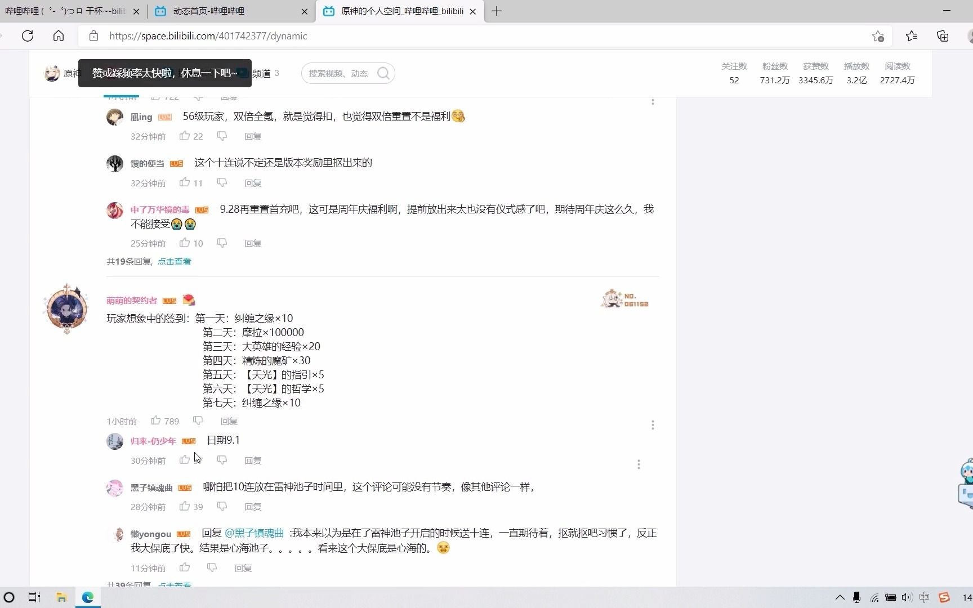The width and height of the screenshot is (973, 608).
Task: Click 阅读数 2727.4万 stat
Action: [x=898, y=73]
